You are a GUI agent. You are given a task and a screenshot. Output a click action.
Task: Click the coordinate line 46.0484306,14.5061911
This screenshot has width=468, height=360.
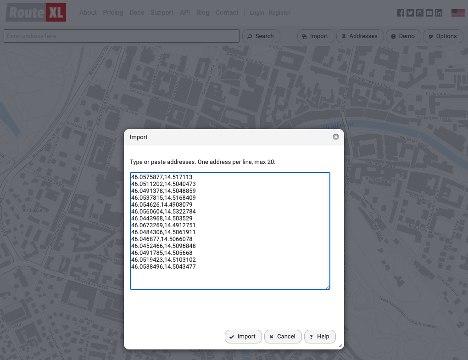pyautogui.click(x=163, y=232)
